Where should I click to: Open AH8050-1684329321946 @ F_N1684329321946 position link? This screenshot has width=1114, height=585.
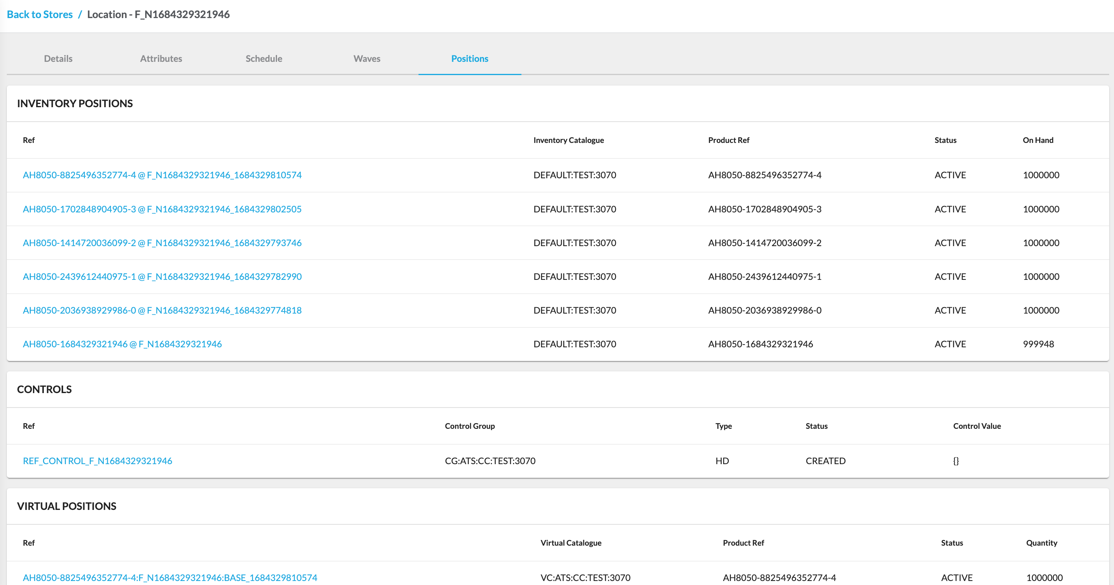point(122,344)
